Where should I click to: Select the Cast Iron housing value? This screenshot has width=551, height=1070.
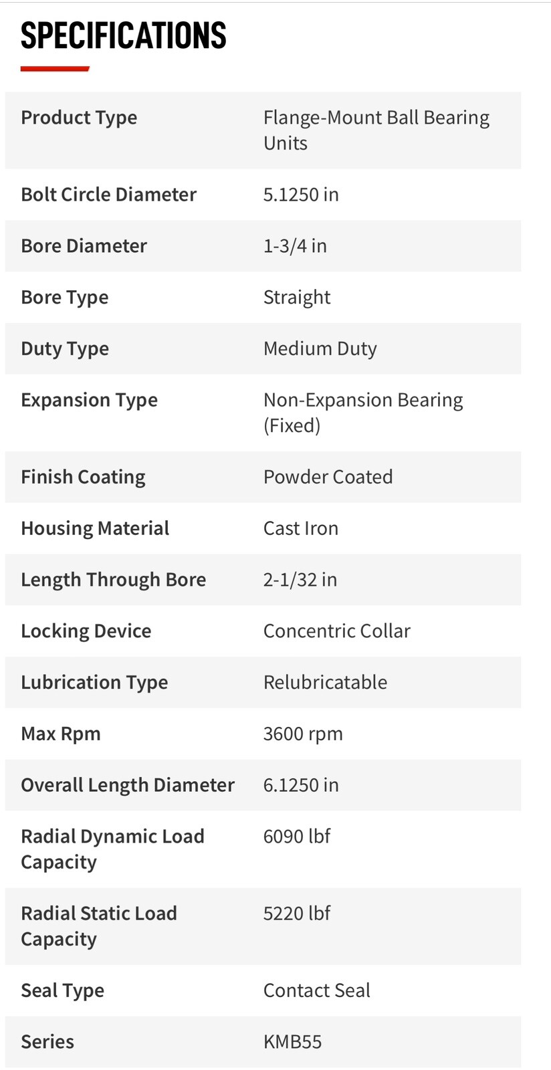[x=301, y=529]
